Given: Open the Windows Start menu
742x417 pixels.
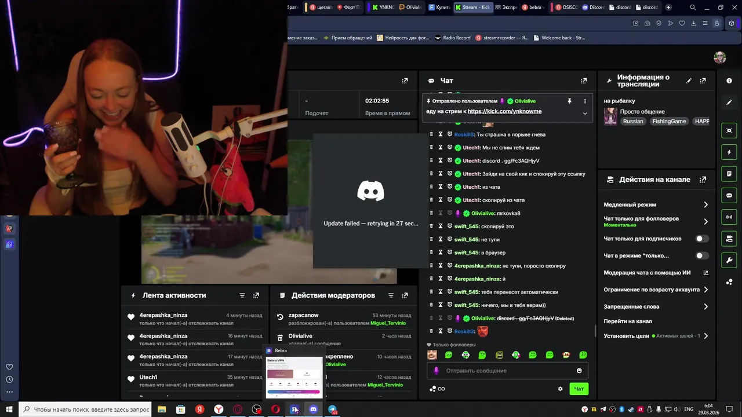Looking at the screenshot, I should pos(9,409).
